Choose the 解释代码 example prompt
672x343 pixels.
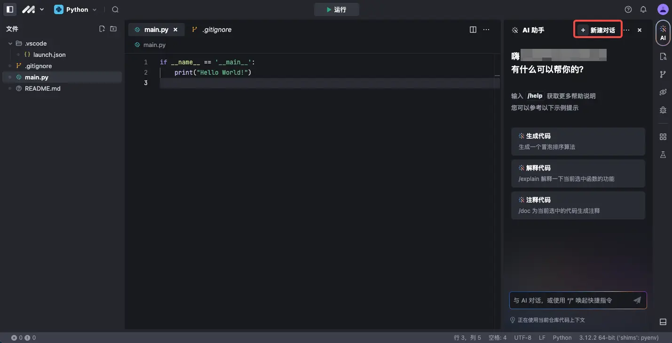578,173
